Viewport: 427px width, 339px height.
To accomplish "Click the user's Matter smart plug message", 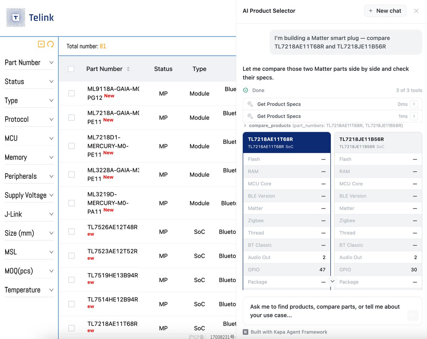I will (x=346, y=42).
